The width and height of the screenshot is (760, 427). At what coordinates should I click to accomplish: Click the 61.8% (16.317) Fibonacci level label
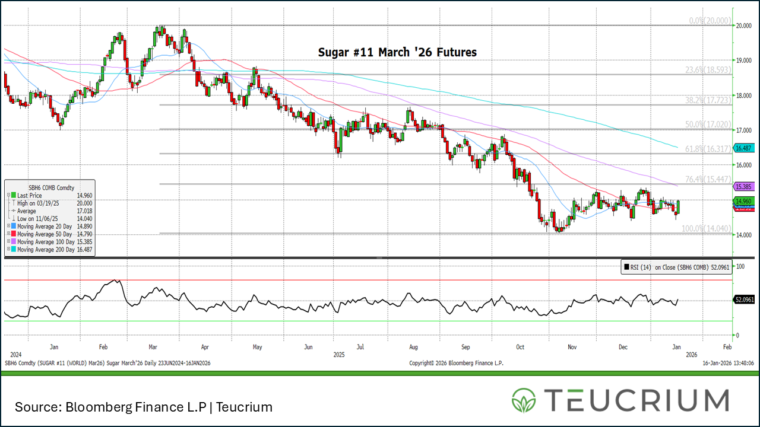(x=708, y=149)
